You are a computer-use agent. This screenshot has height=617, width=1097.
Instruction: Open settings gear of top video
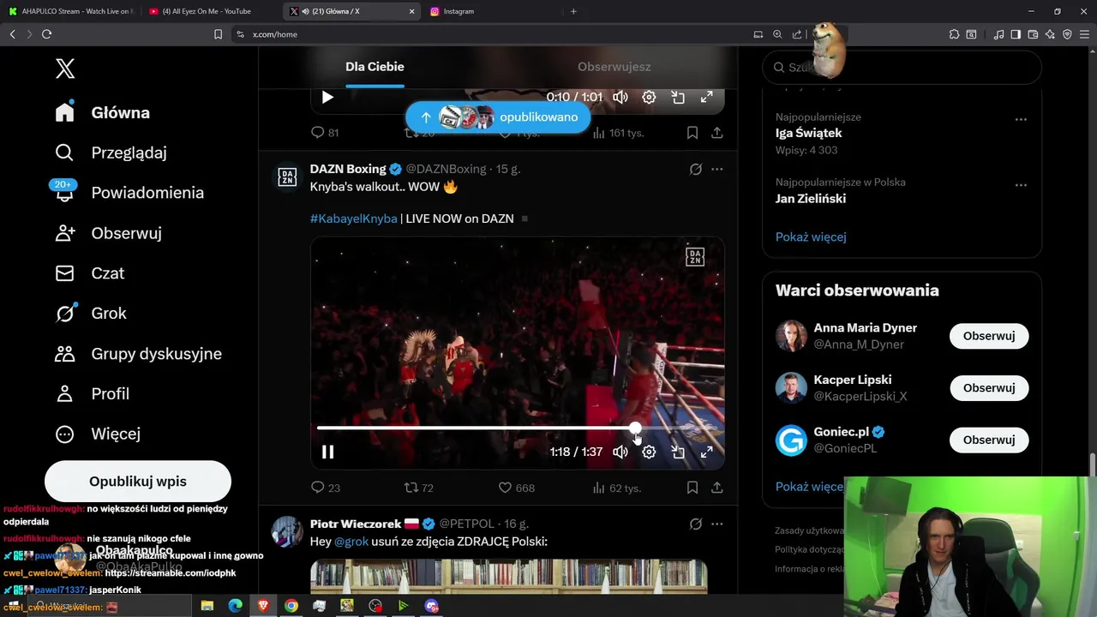click(649, 98)
